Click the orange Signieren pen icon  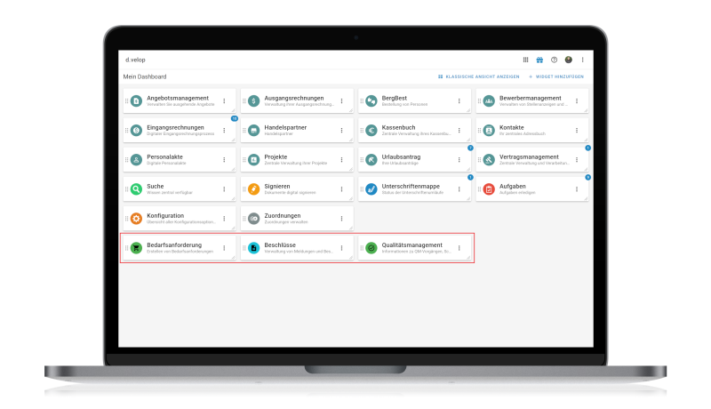(254, 188)
